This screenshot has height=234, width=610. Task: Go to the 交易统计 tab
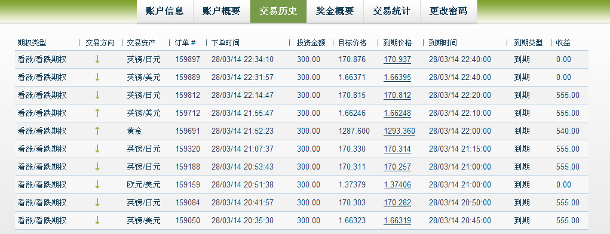392,11
